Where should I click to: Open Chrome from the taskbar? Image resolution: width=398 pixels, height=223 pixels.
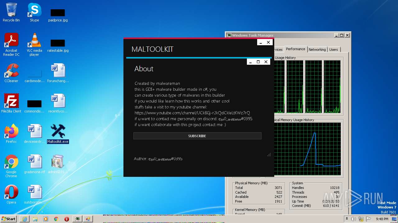(x=56, y=219)
